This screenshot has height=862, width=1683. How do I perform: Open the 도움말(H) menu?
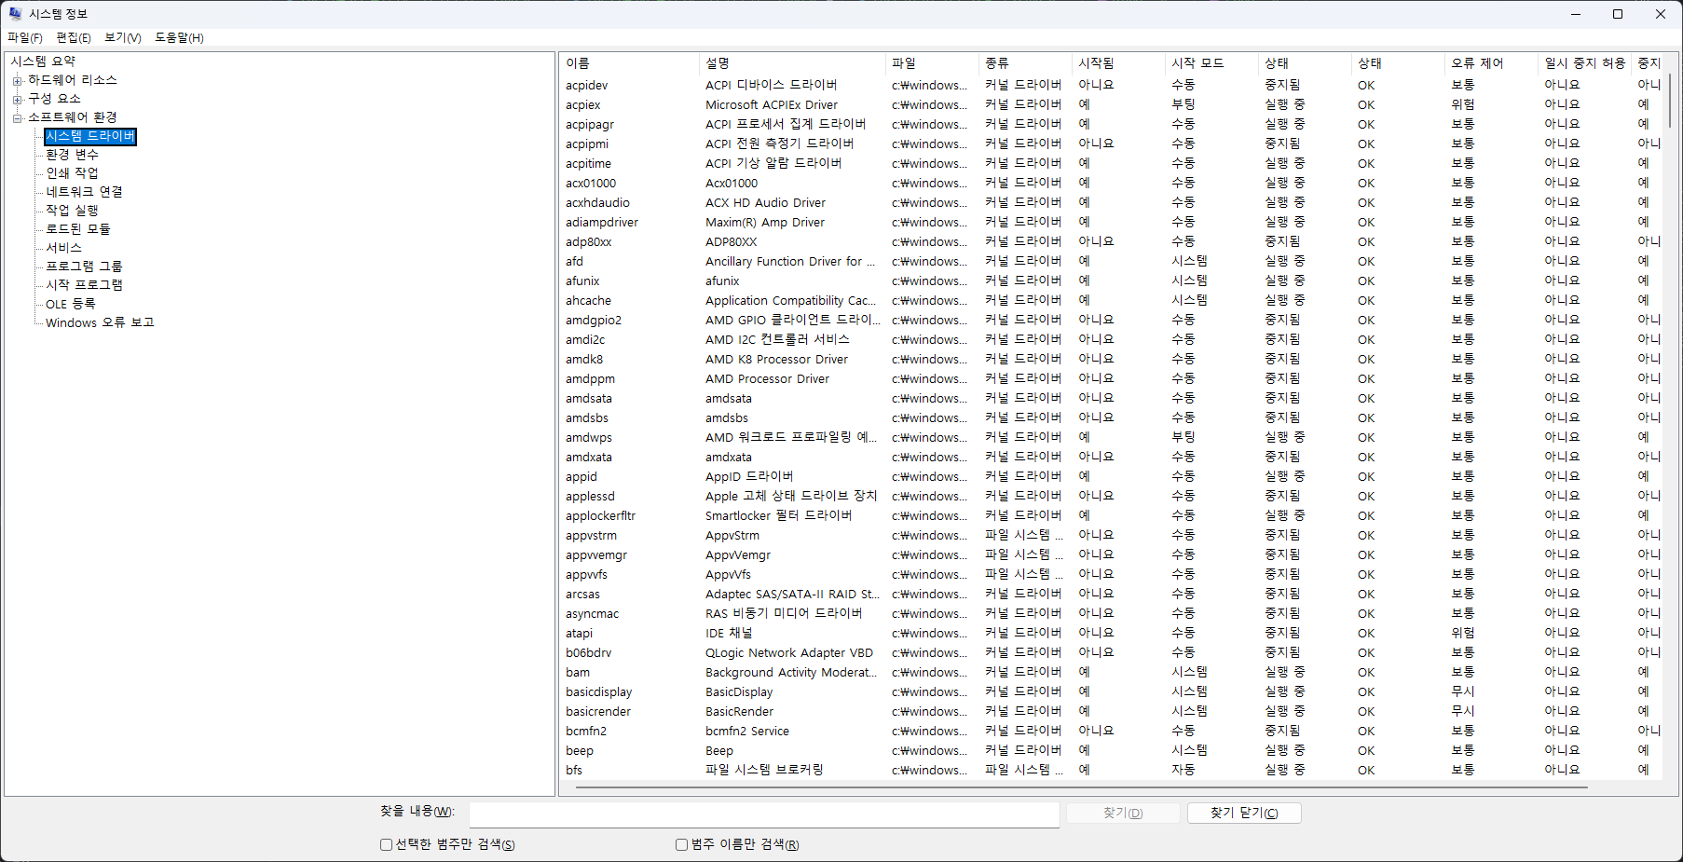pyautogui.click(x=179, y=37)
